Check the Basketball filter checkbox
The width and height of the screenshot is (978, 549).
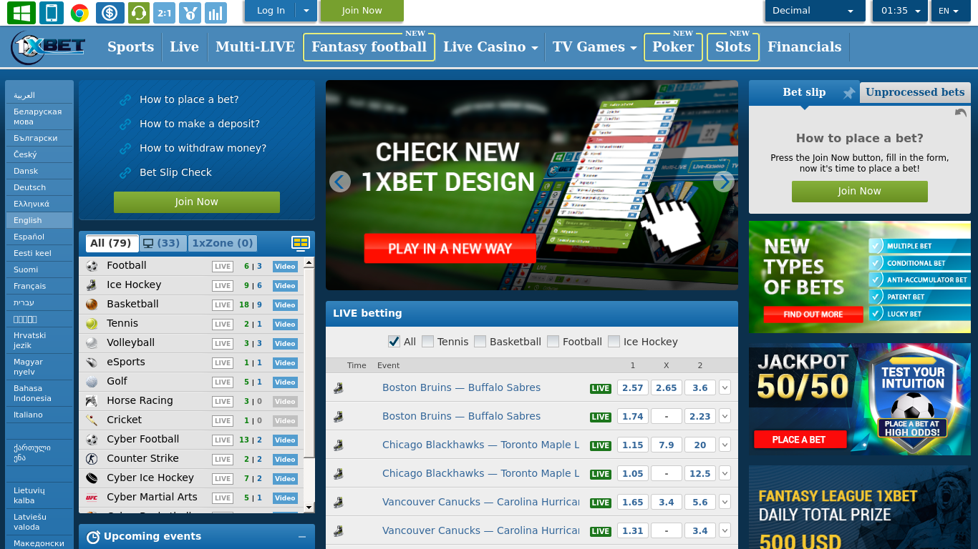(480, 342)
